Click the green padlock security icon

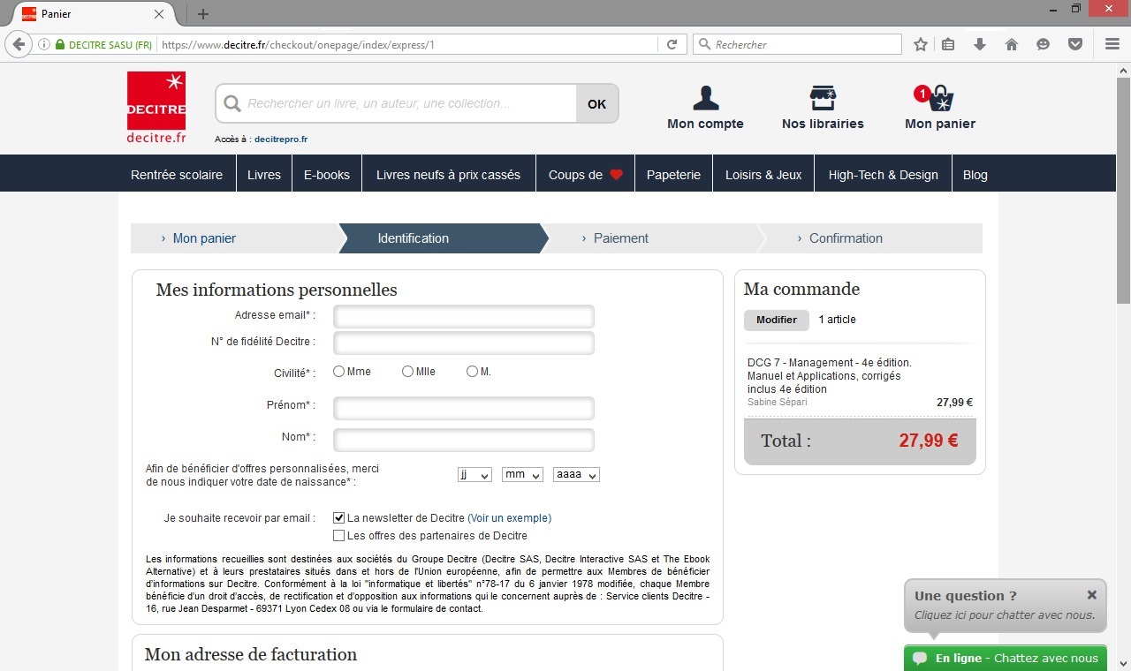click(60, 44)
